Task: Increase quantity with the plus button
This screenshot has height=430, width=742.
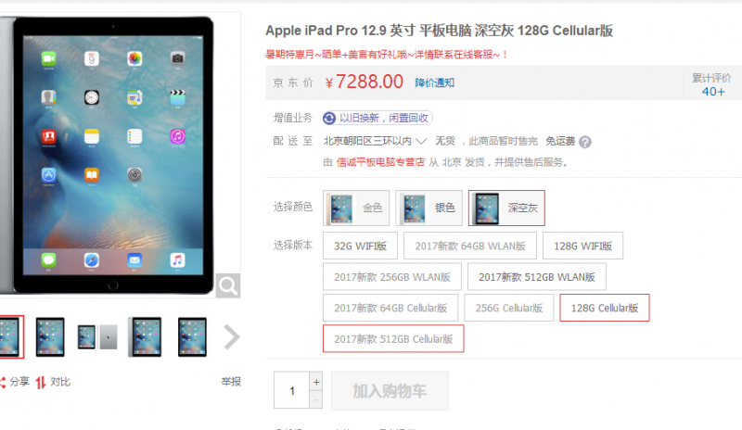Action: point(316,382)
